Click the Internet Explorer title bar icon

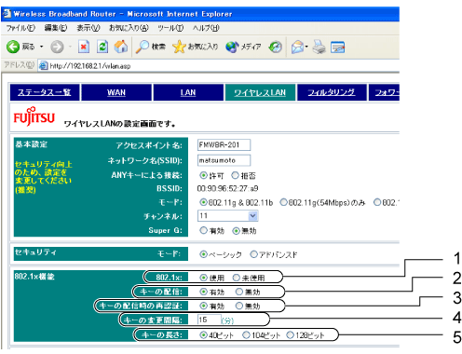[7, 14]
